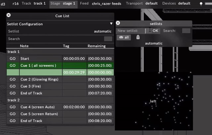The image size is (212, 135).
Task: Click the status indicator dot in top bar
Action: (x=201, y=4)
